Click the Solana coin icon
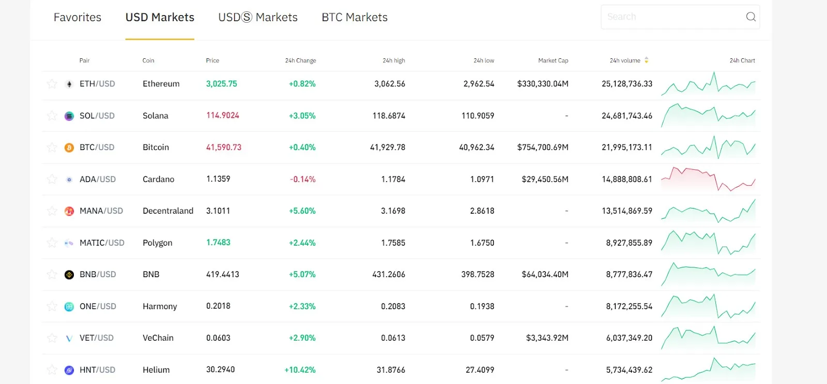 point(69,116)
